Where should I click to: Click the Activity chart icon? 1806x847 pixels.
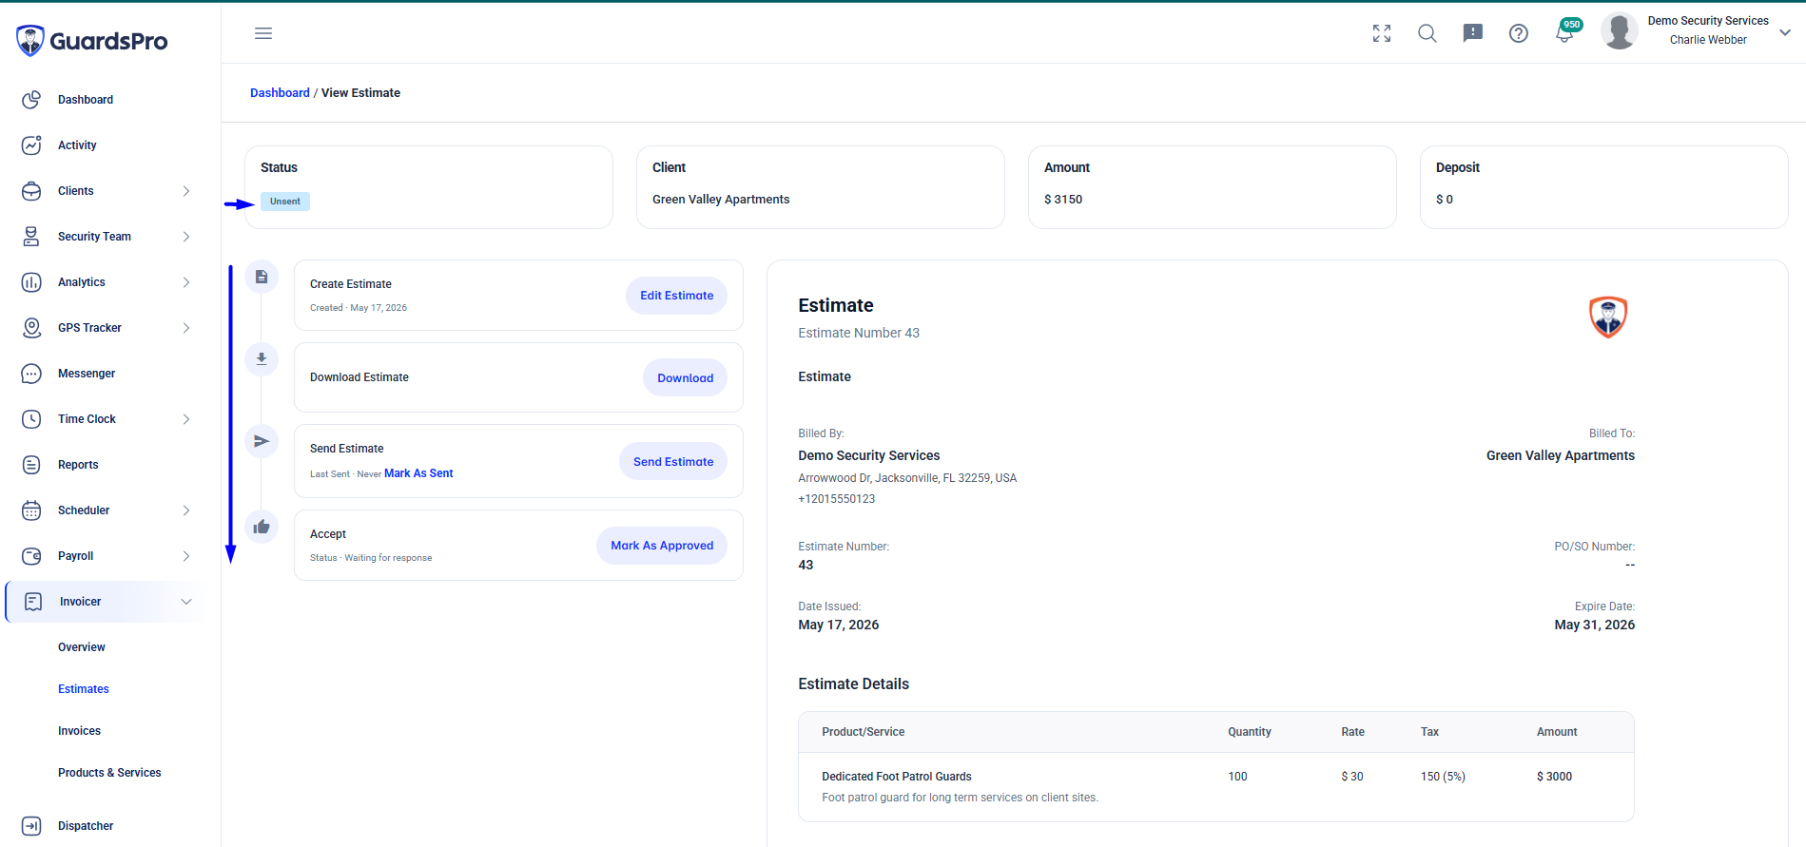pos(31,145)
